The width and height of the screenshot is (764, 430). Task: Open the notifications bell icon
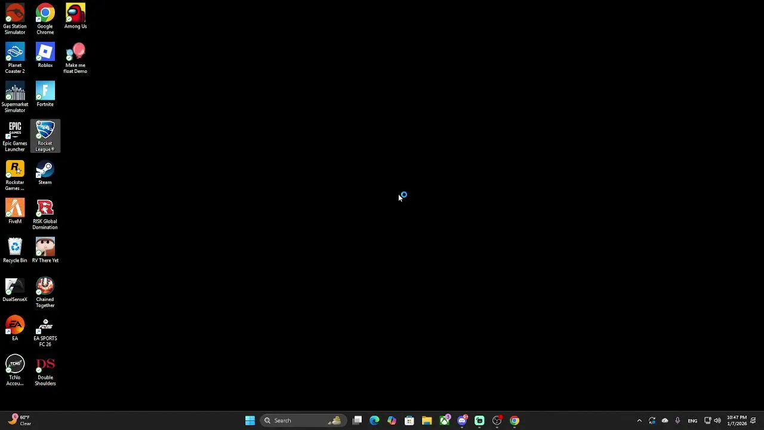(x=753, y=420)
